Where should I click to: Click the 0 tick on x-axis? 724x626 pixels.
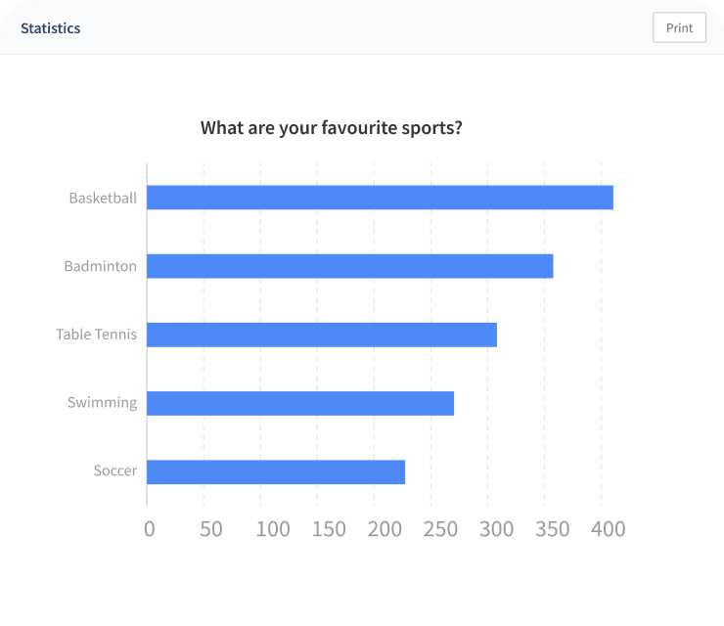click(x=149, y=529)
